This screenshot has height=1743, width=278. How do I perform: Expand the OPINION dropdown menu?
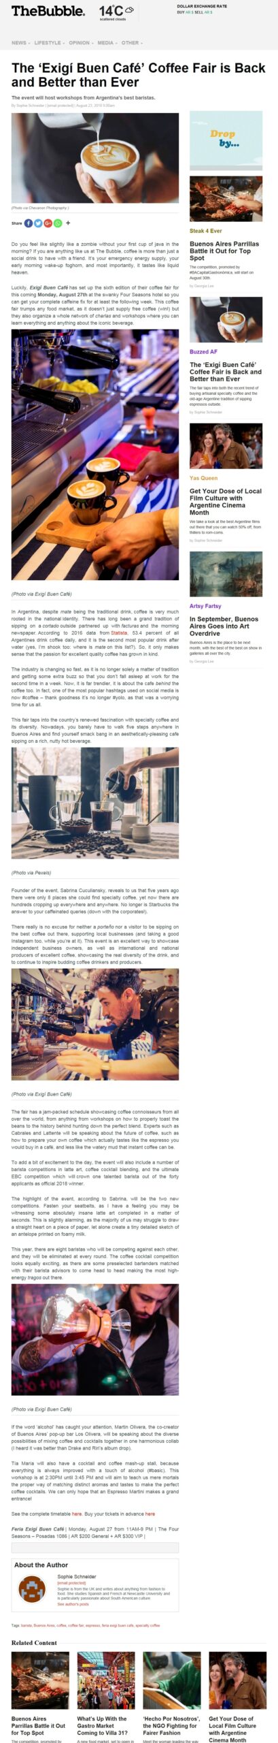(80, 42)
